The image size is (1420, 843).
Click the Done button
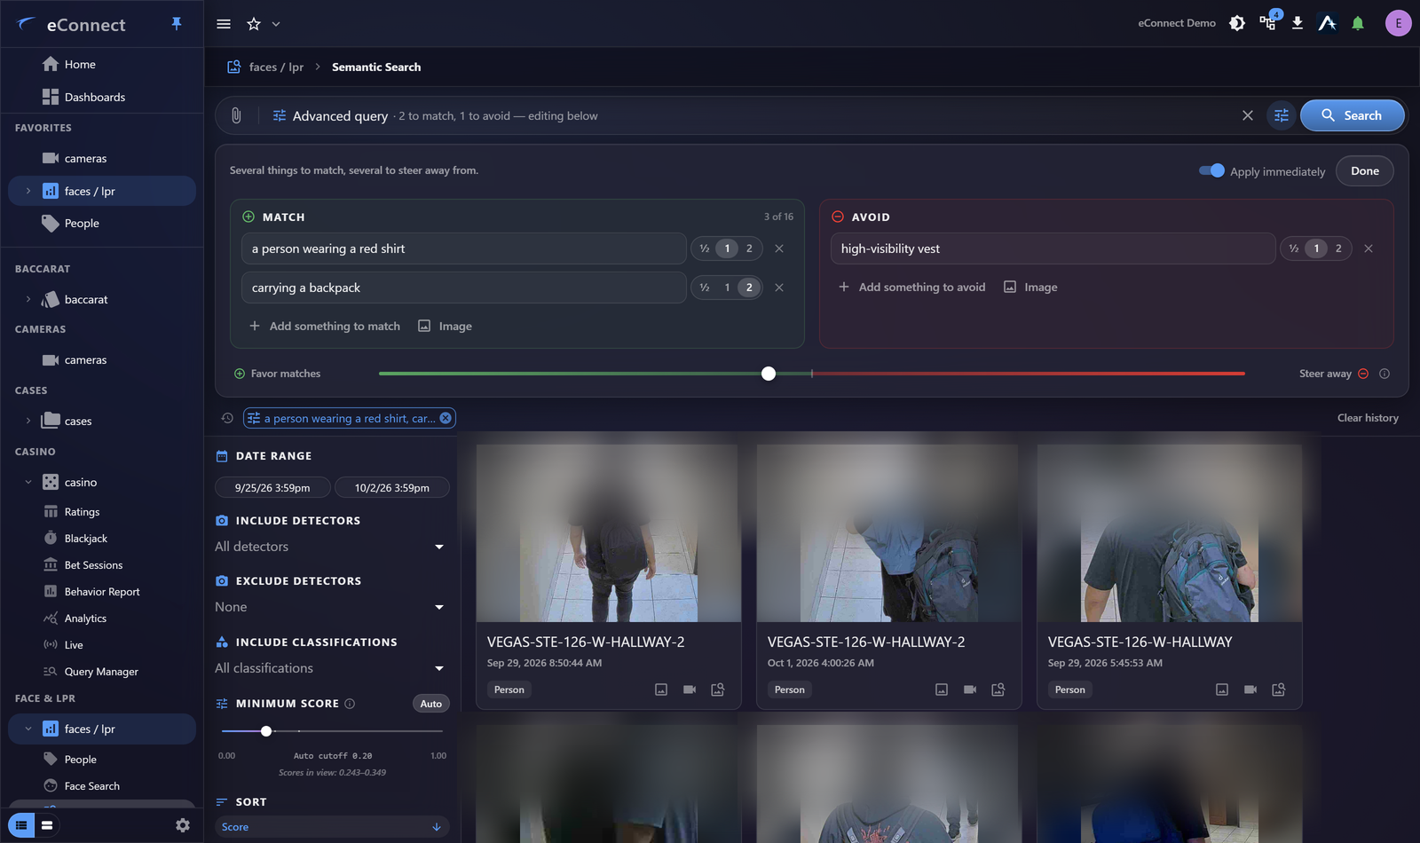point(1365,171)
